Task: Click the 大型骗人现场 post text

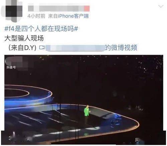Action: click(24, 38)
